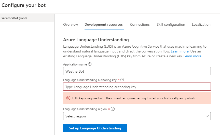This screenshot has width=220, height=135.
Task: Click the first Learn more link
Action: [180, 51]
